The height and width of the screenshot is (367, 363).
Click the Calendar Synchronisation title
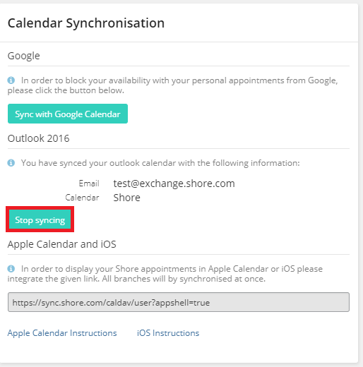86,23
